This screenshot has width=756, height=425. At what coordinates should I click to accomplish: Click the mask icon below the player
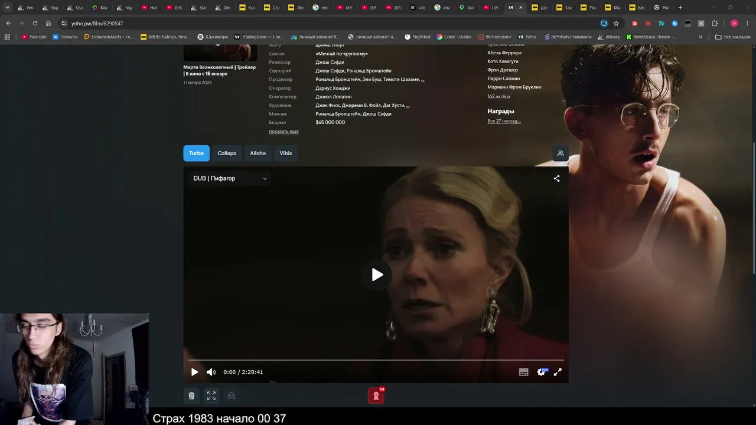232,395
